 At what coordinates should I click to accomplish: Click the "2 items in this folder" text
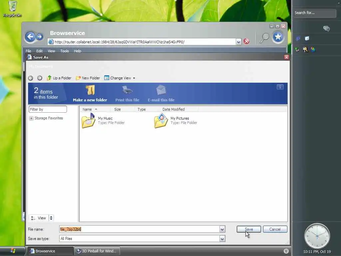[x=46, y=94]
